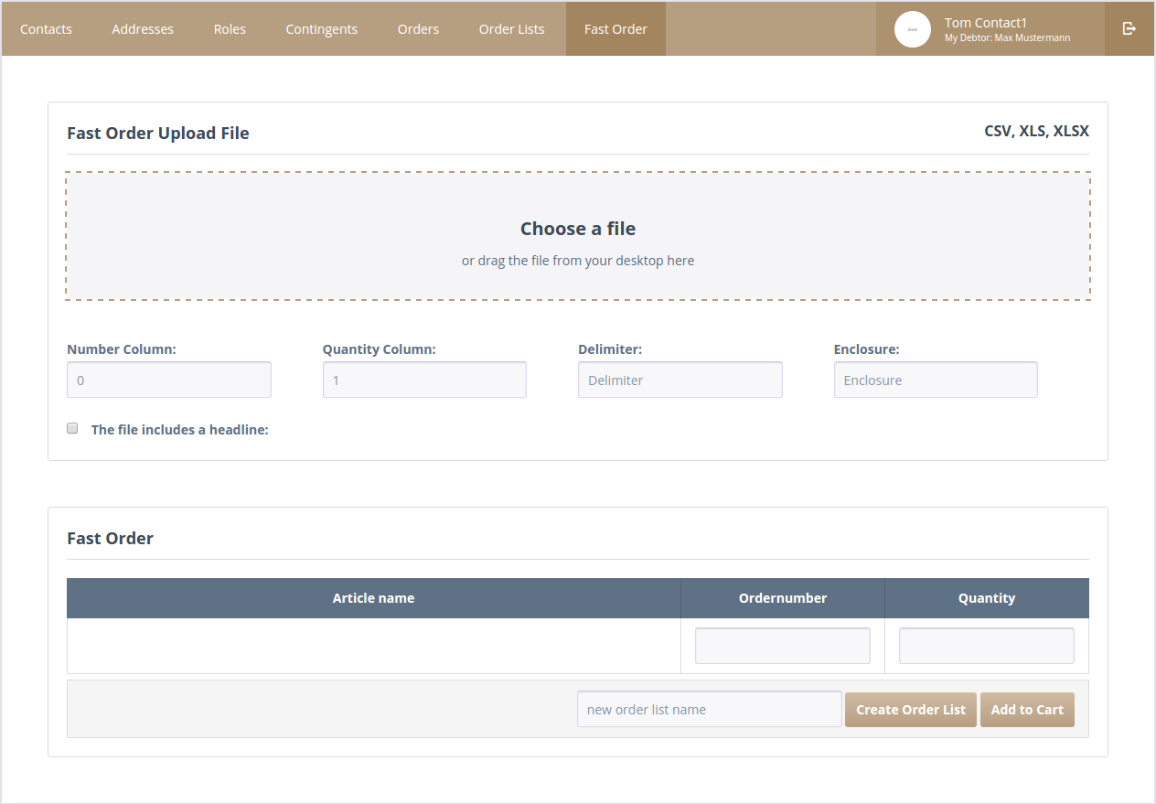Click the Quantity Column input field
Screen dimensions: 1156x804
424,380
